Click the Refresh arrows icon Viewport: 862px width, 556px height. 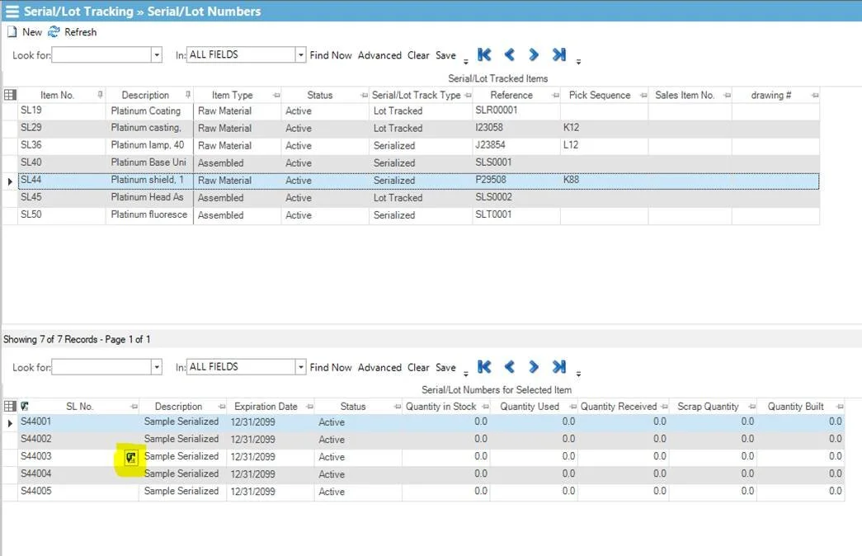[x=54, y=32]
